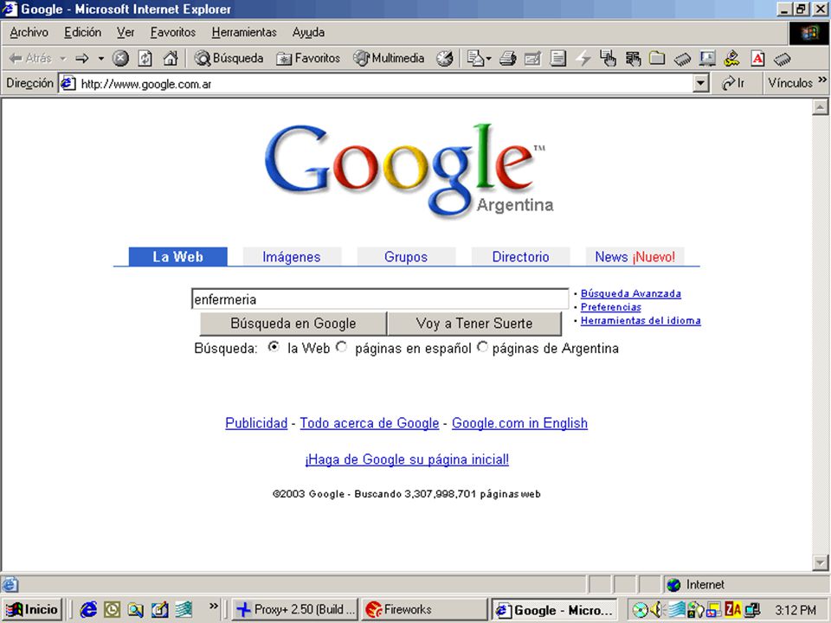
Task: Open the Búsqueda search pane from the toolbar
Action: [229, 58]
